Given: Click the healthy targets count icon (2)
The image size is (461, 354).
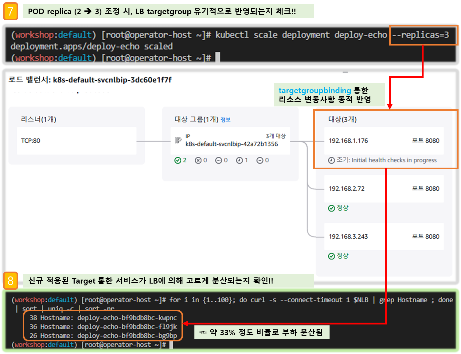Looking at the screenshot, I should click(178, 160).
